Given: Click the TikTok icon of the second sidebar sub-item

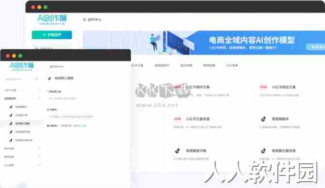Looking at the screenshot, I should [11, 115].
